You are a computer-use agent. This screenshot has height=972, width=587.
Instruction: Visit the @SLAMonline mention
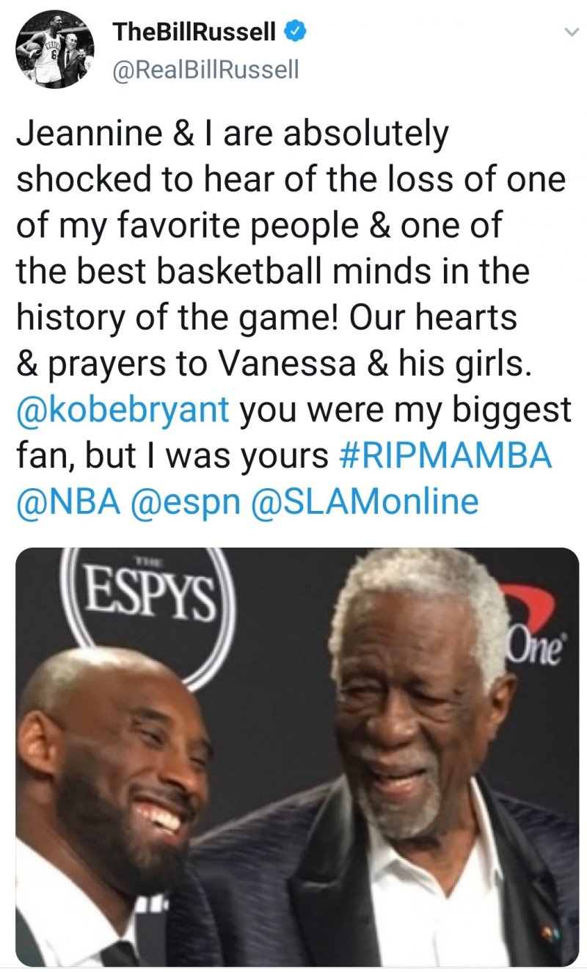click(365, 501)
